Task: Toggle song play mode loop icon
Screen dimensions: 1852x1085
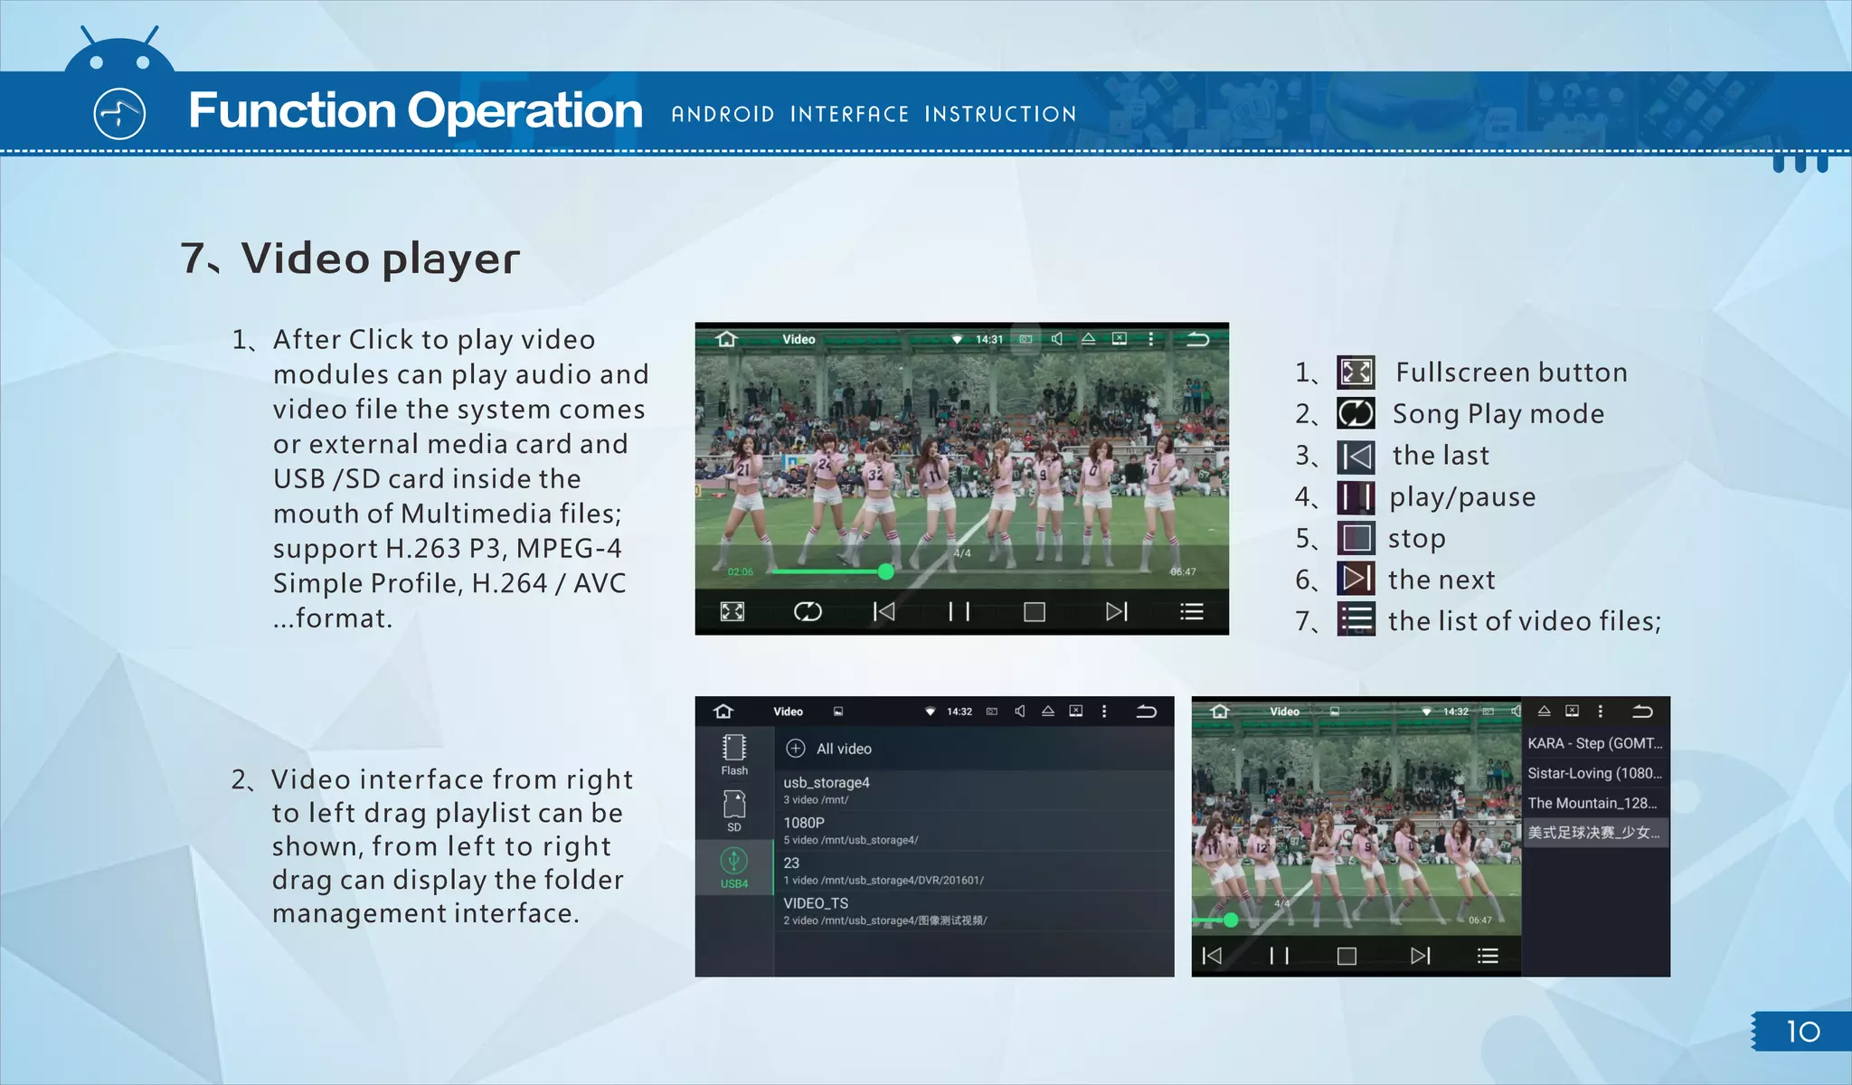Action: (808, 612)
